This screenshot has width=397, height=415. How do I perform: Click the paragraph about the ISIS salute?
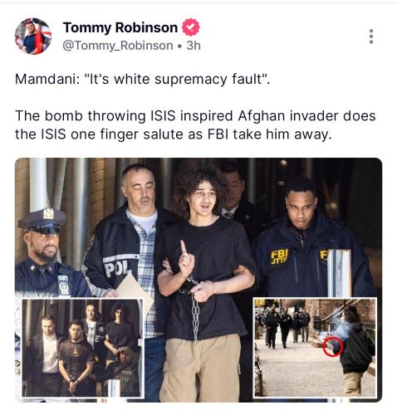195,125
